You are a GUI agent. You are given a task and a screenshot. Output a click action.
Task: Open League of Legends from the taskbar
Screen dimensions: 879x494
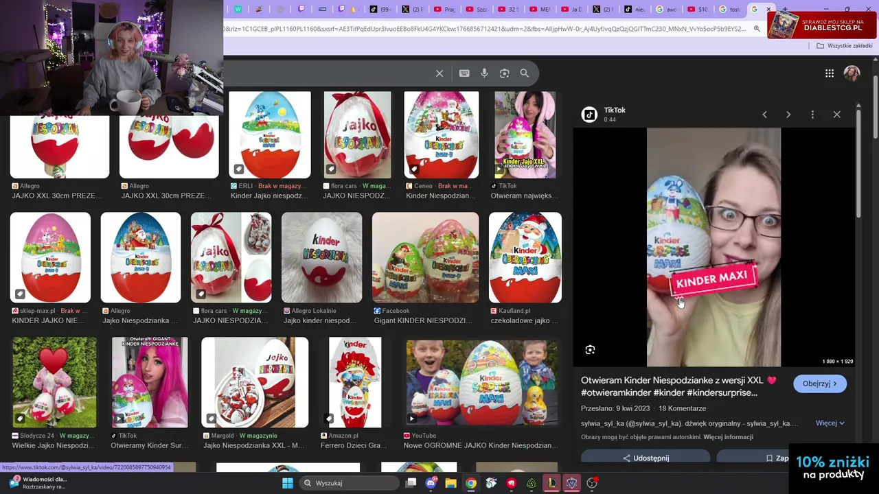coord(551,483)
